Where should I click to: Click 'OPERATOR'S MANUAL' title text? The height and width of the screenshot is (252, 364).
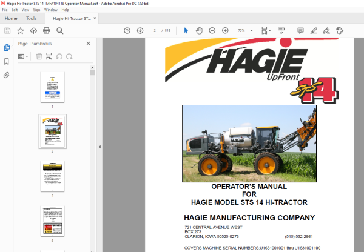[249, 187]
